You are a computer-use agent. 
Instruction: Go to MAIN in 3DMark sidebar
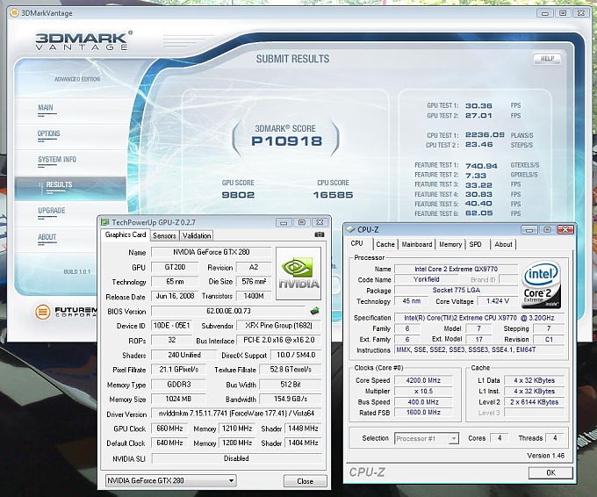[46, 108]
